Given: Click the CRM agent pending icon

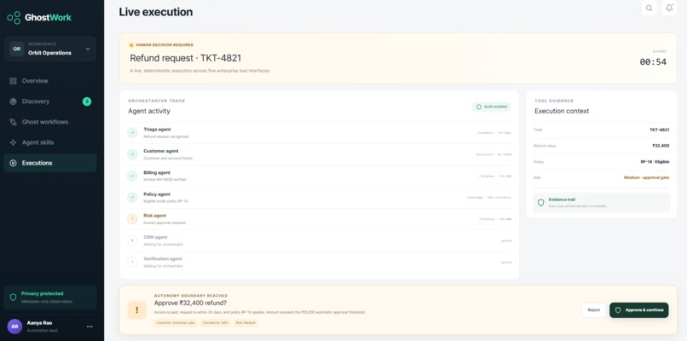Looking at the screenshot, I should tap(132, 240).
